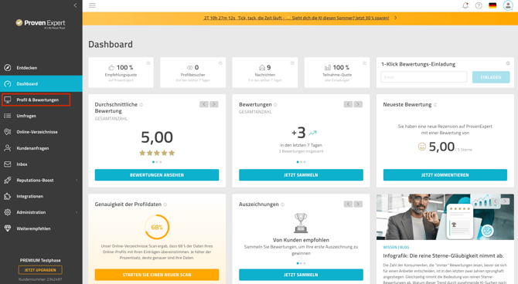The width and height of the screenshot is (518, 284).
Task: Show info next to Genauigkeit der Profildaten
Action: click(x=165, y=205)
